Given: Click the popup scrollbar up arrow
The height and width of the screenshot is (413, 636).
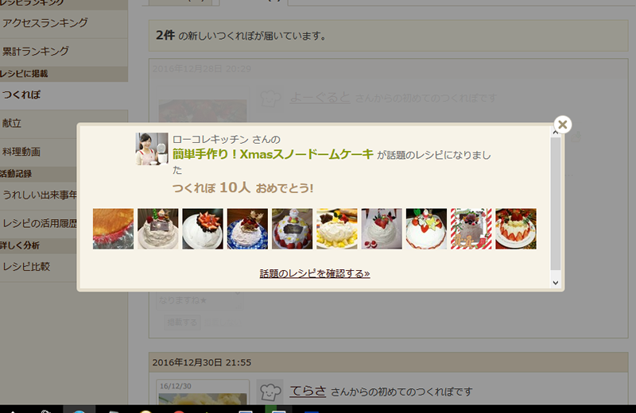Looking at the screenshot, I should (x=556, y=133).
